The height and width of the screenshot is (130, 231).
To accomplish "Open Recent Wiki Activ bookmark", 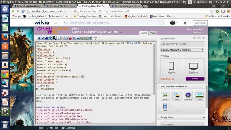I will 60,16.
